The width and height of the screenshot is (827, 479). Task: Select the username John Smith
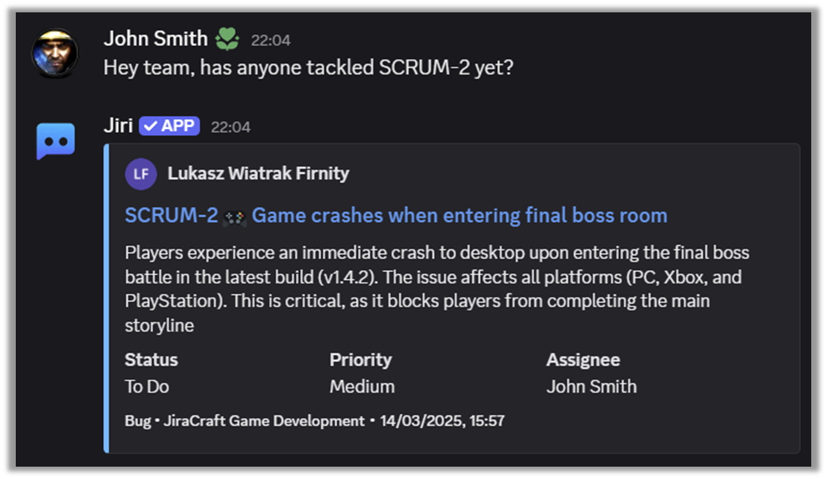[x=155, y=38]
